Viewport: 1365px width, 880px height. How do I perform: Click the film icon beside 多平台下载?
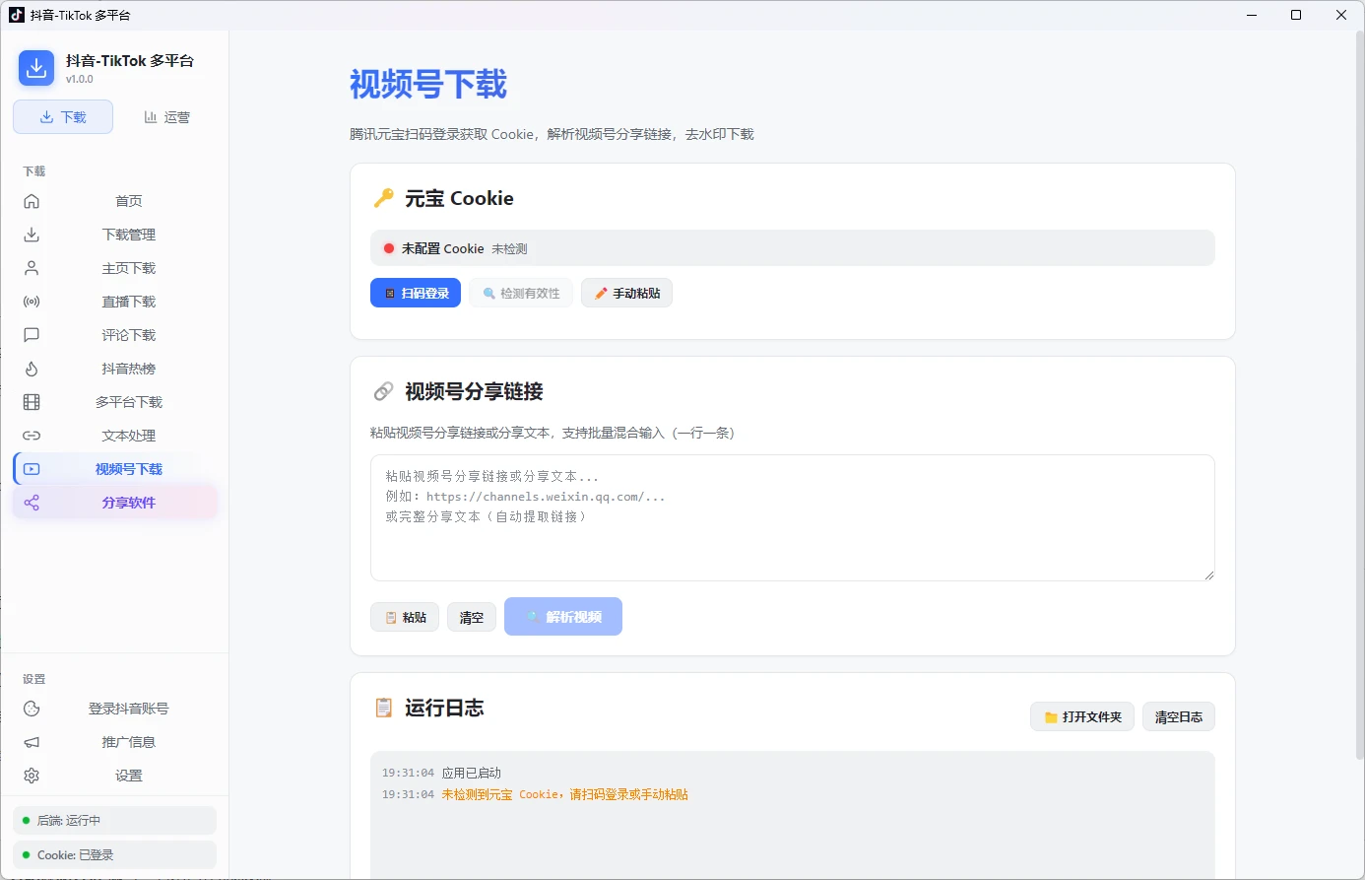pos(32,402)
